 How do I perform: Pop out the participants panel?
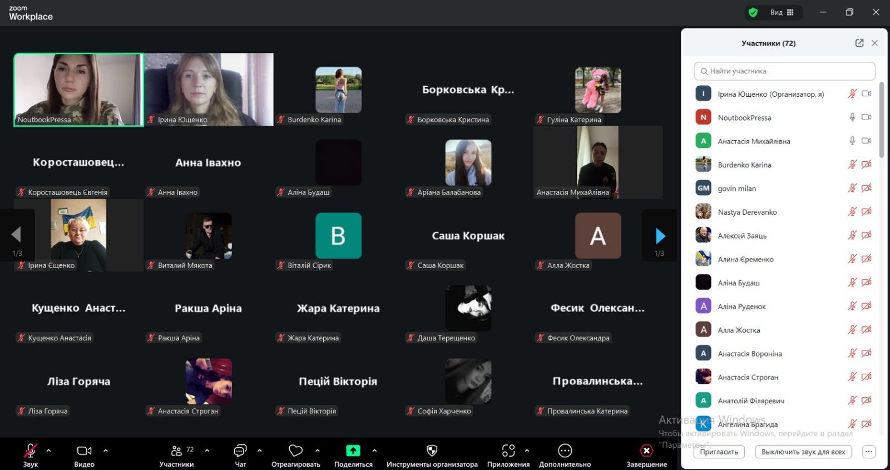pos(859,43)
